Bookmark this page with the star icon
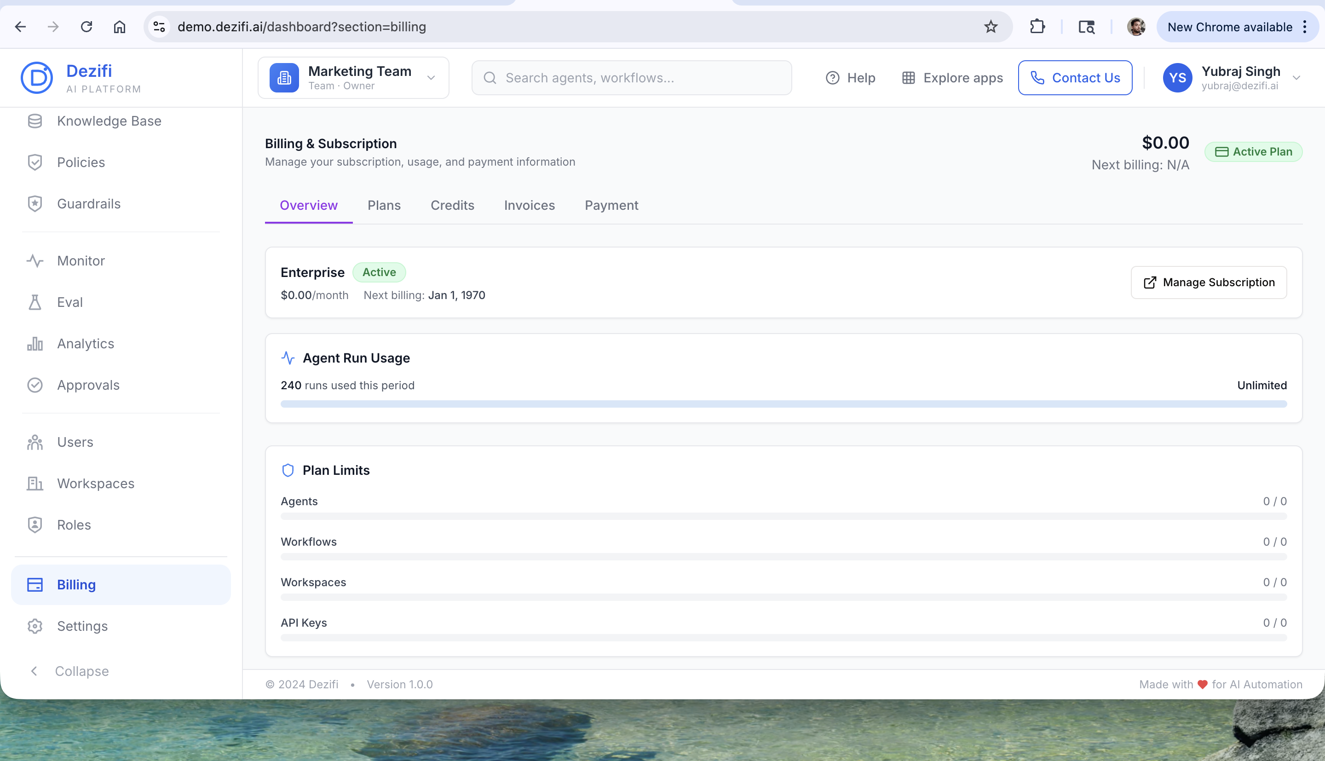Screen dimensions: 1325x761 pos(990,27)
